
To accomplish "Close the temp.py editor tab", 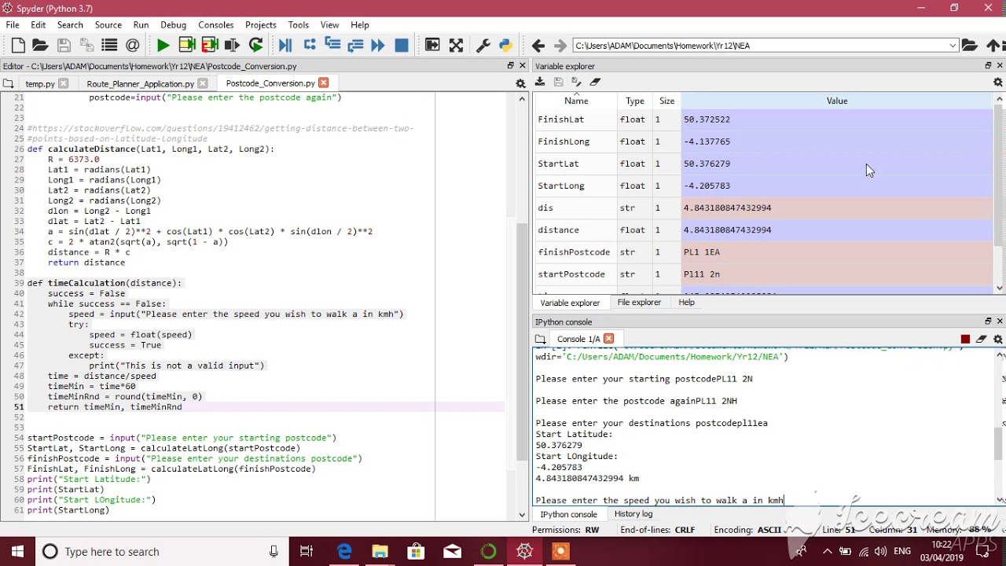I will (x=64, y=83).
